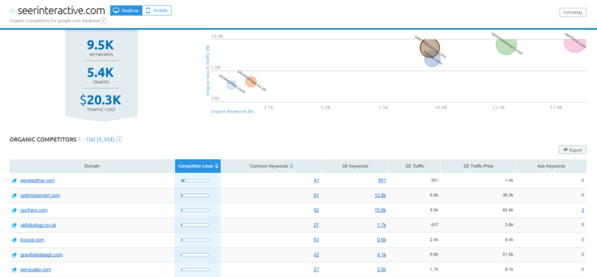Image resolution: width=597 pixels, height=277 pixels.
Task: Click external link icon beside koozai.com
Action: click(x=15, y=240)
